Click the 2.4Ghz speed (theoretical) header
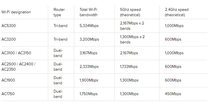 [x=177, y=12]
